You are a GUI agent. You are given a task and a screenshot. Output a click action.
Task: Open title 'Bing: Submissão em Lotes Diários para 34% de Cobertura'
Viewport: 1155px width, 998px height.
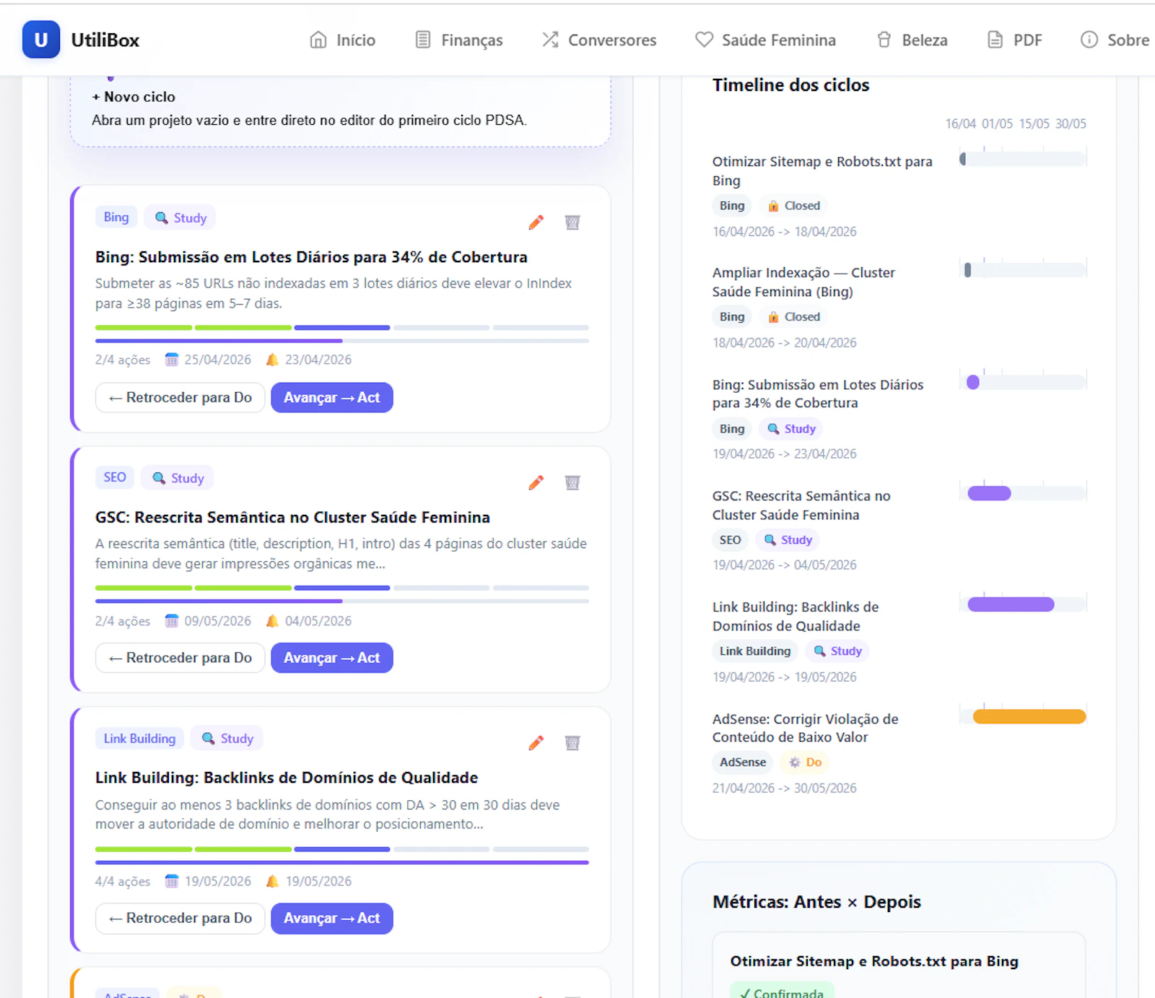click(x=311, y=257)
